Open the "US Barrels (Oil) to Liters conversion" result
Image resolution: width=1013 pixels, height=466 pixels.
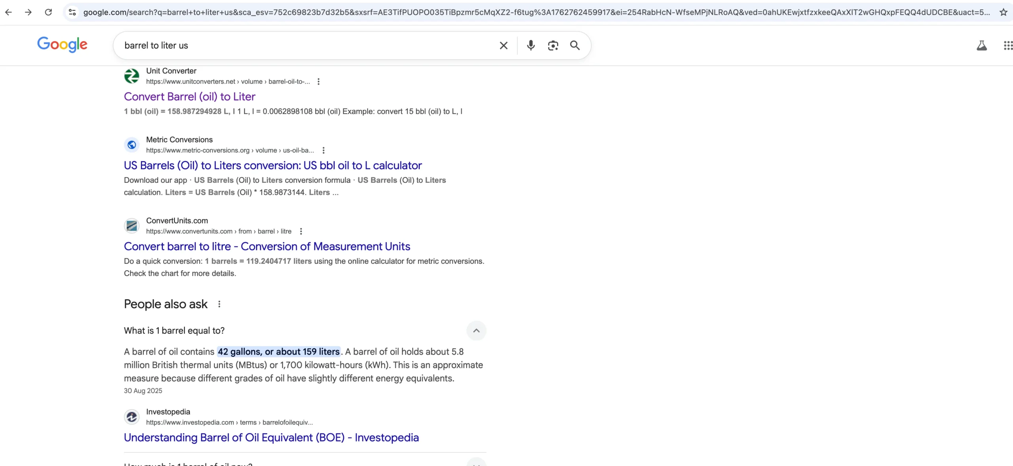pos(273,165)
